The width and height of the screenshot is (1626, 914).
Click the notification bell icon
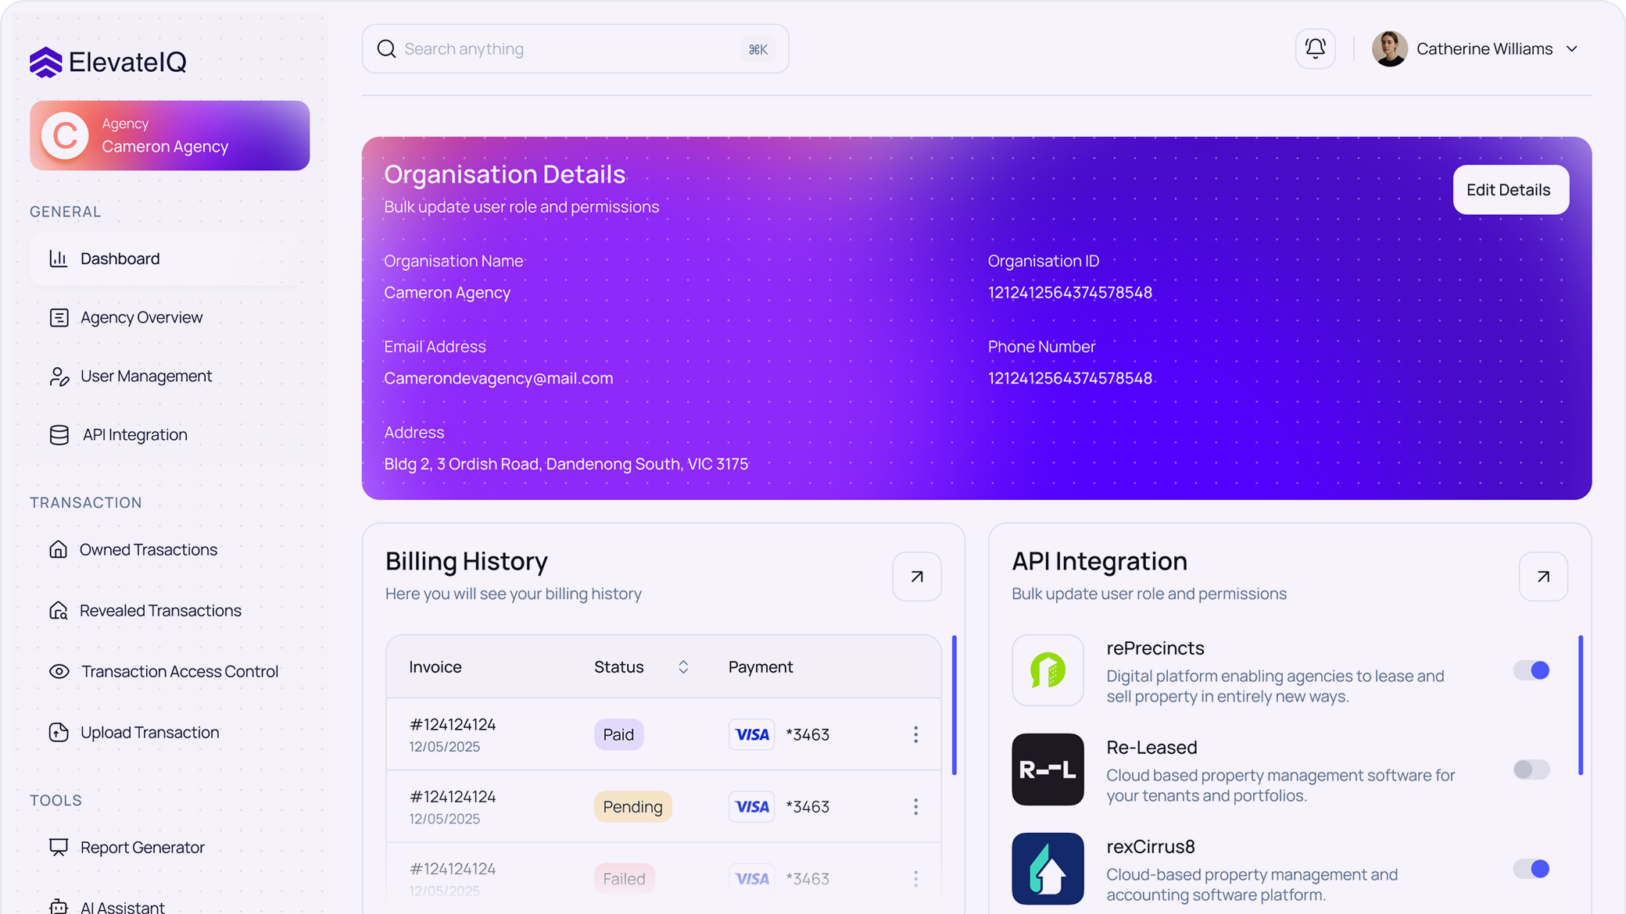click(x=1316, y=48)
